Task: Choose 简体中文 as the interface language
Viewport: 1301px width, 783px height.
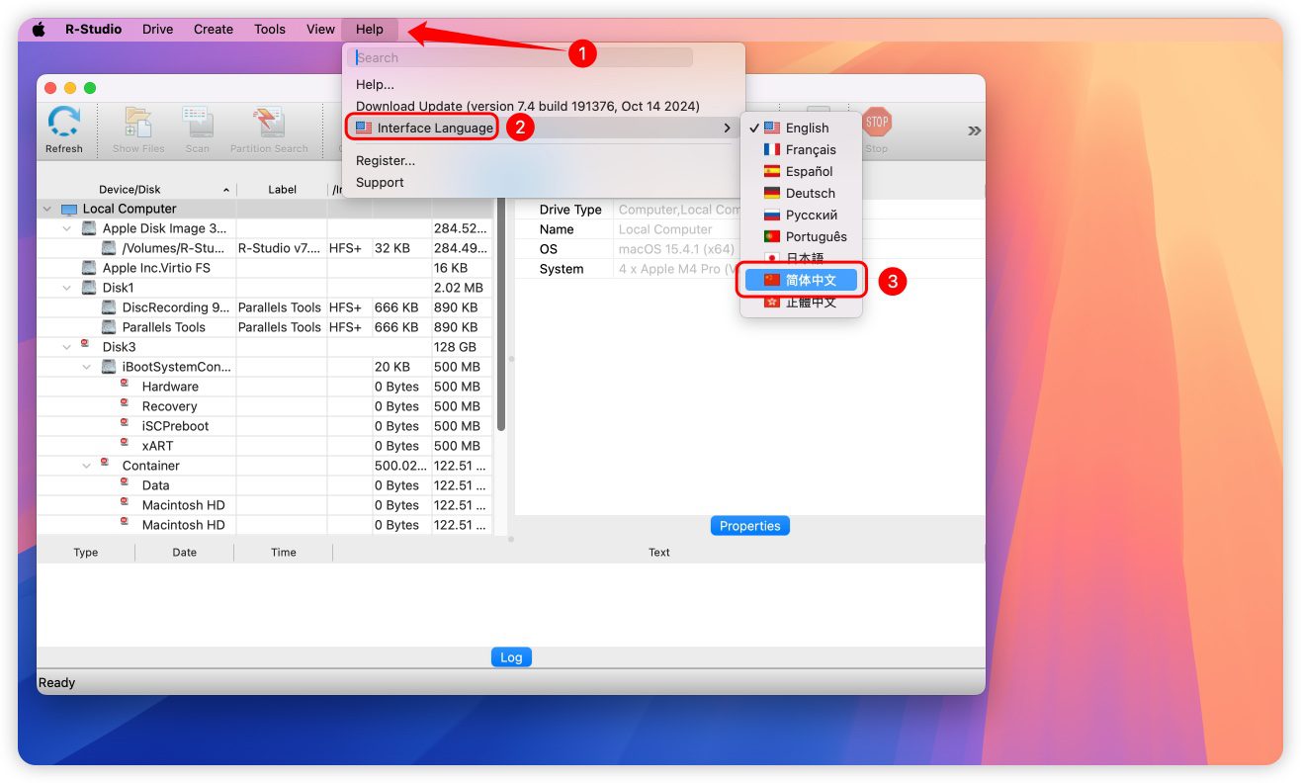Action: [x=810, y=280]
